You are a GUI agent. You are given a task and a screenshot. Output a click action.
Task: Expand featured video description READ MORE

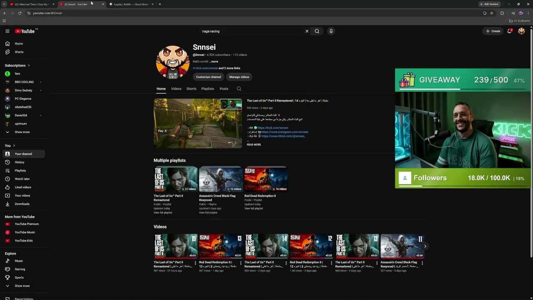point(254,145)
